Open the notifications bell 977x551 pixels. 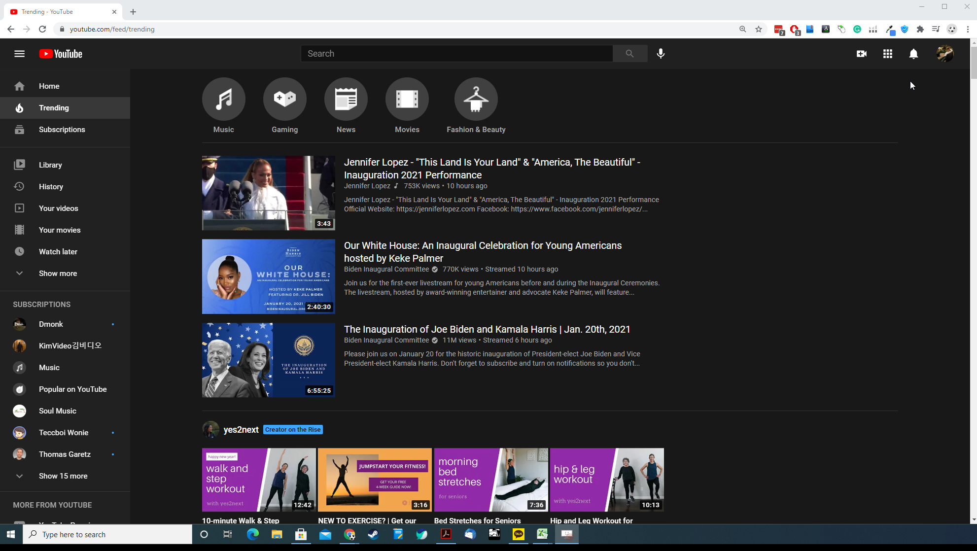pyautogui.click(x=913, y=54)
